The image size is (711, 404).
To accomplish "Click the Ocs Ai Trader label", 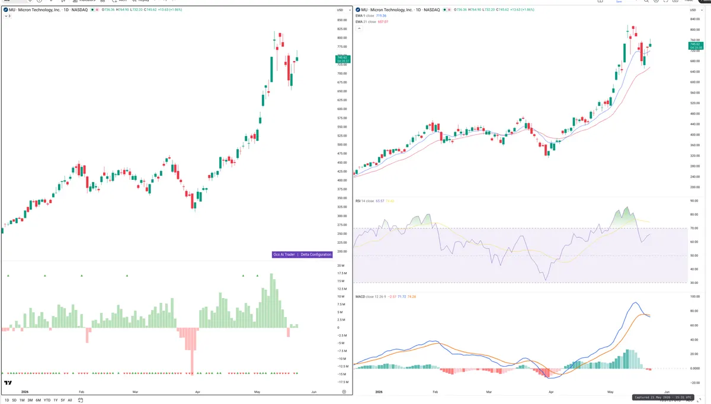I will pyautogui.click(x=284, y=254).
